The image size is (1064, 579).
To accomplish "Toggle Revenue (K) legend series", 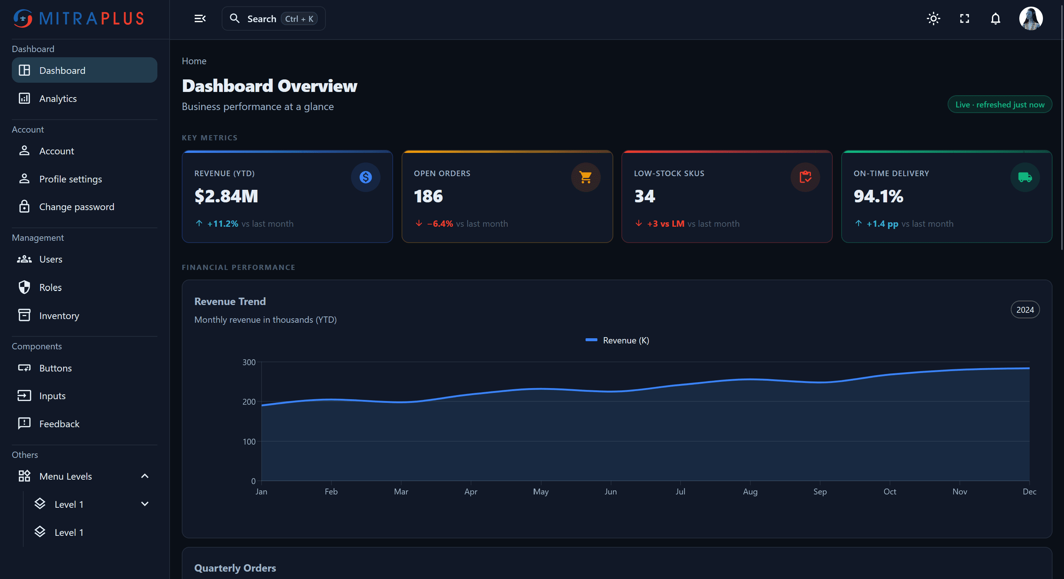I will 617,340.
